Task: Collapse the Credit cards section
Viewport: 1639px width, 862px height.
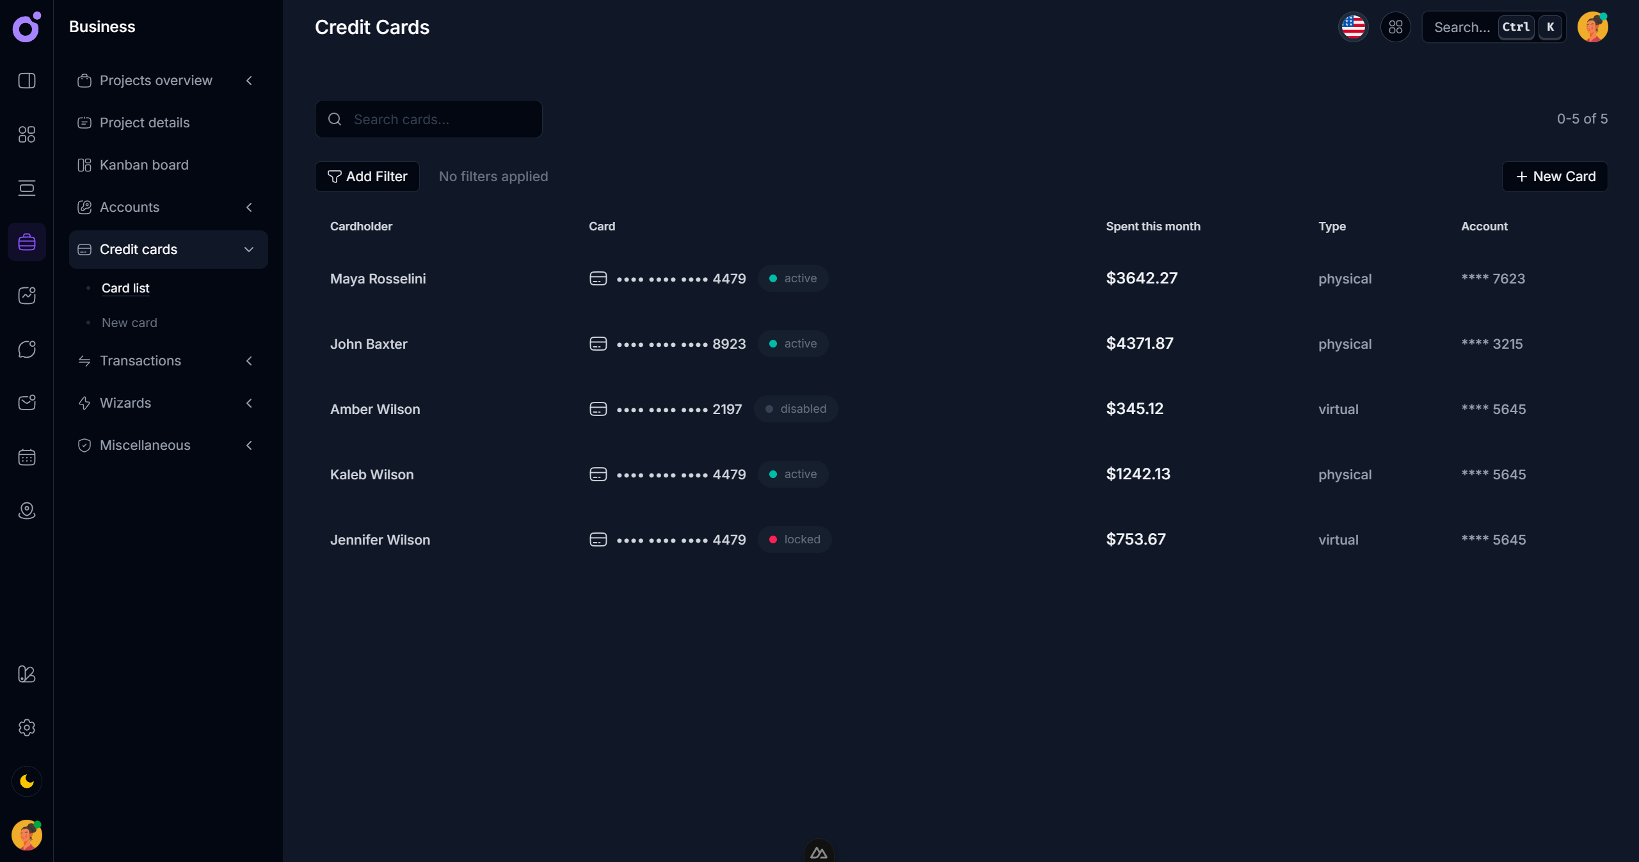Action: (249, 250)
